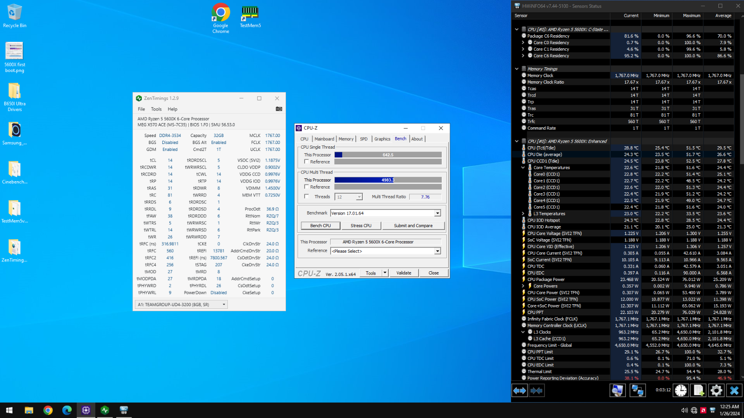Click CPU Single Thread score bar 642.5
Screen dimensions: 744x418
coord(388,155)
